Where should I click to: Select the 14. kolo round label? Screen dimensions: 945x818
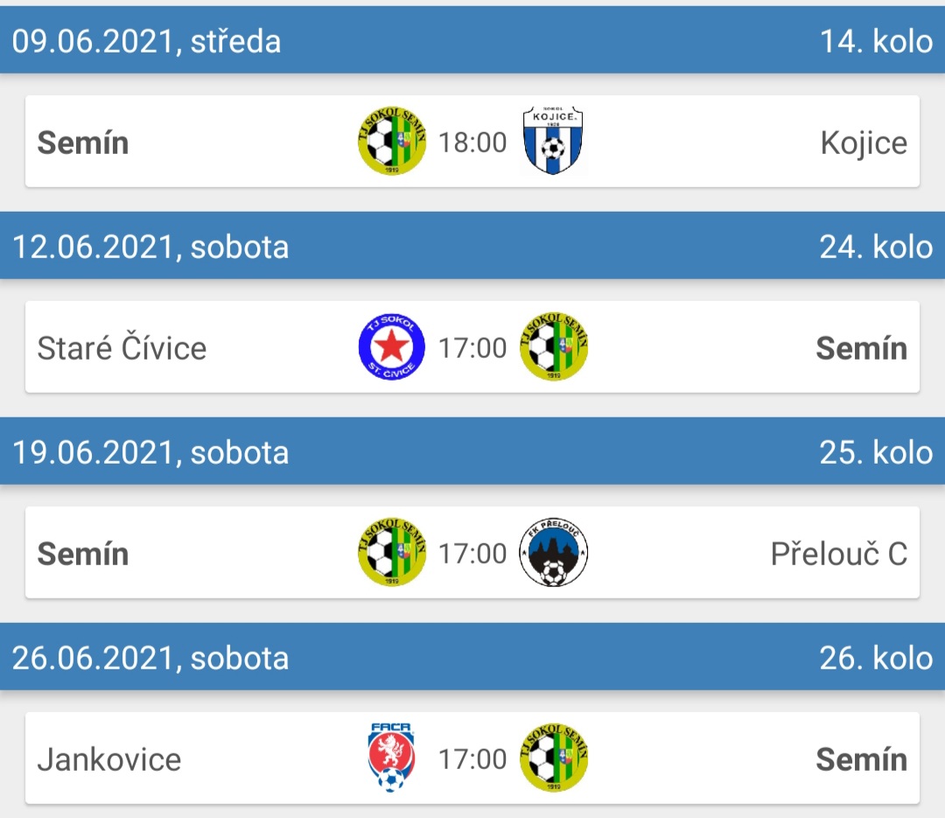tap(876, 42)
